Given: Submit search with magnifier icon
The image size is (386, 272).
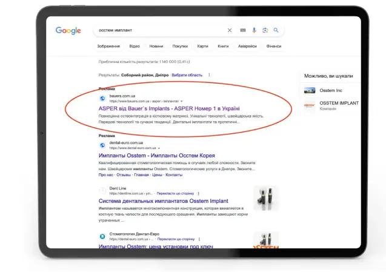Looking at the screenshot, I should click(276, 30).
